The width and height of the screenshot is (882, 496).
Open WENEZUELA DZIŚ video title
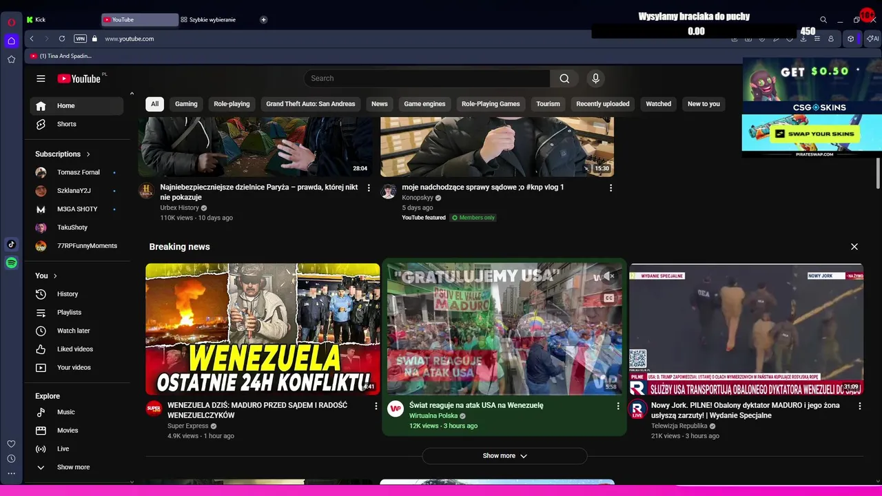[x=257, y=411]
